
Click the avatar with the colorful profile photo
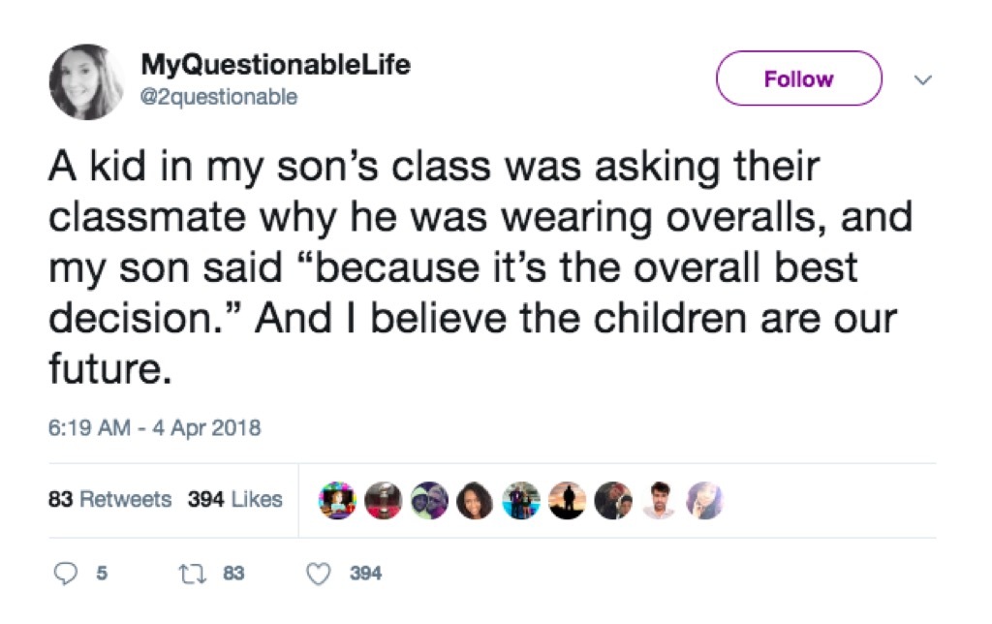(335, 500)
